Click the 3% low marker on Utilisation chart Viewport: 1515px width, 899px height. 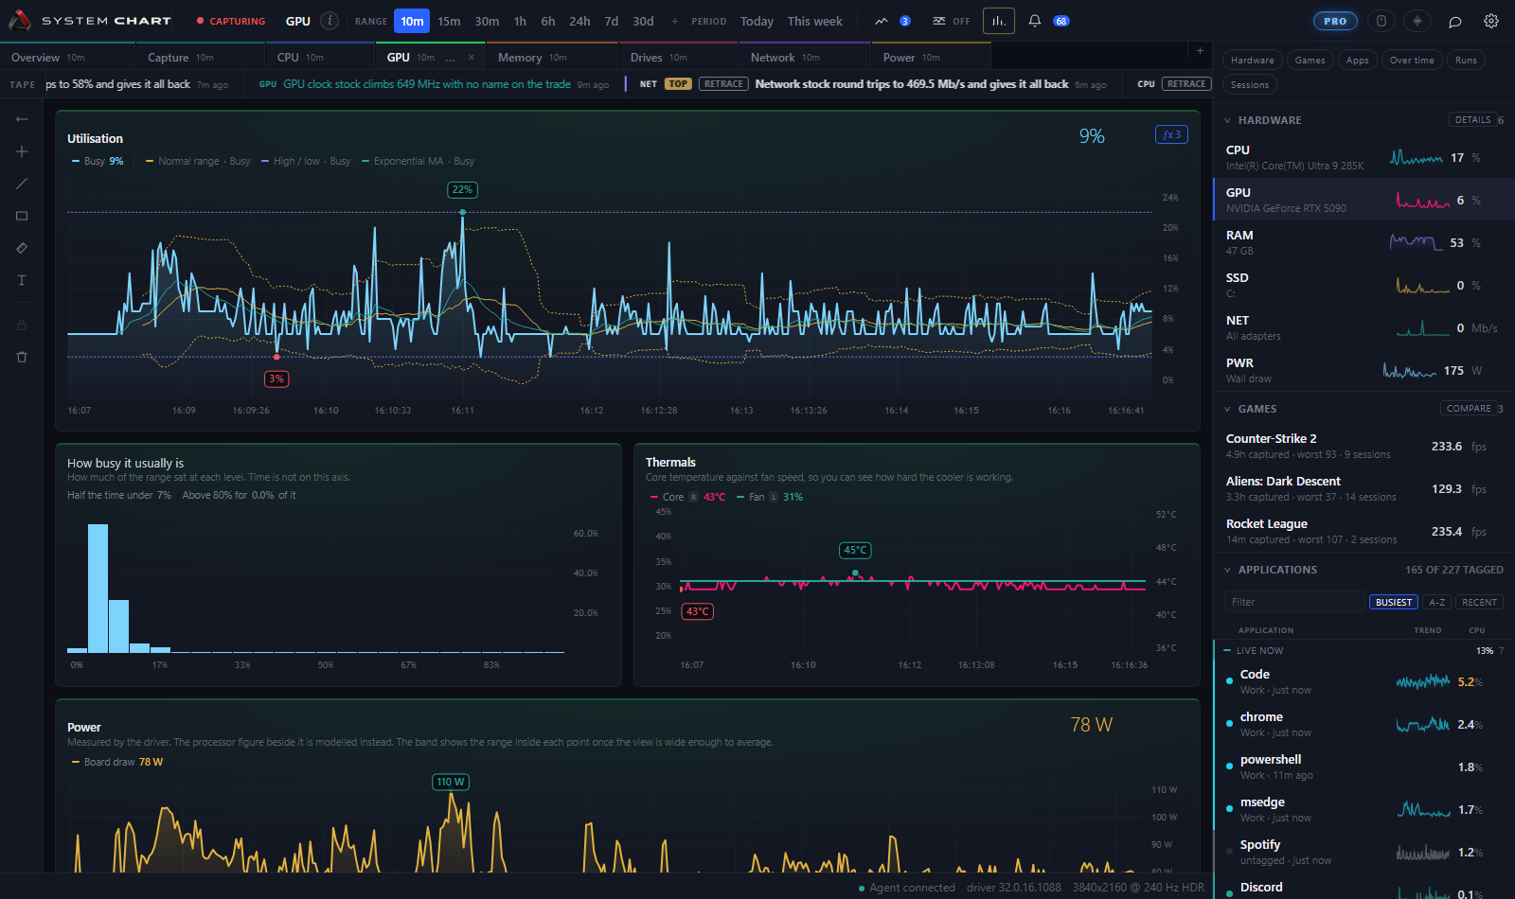click(x=276, y=379)
